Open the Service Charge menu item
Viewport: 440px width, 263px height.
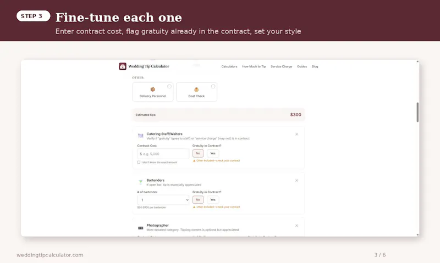coord(281,66)
